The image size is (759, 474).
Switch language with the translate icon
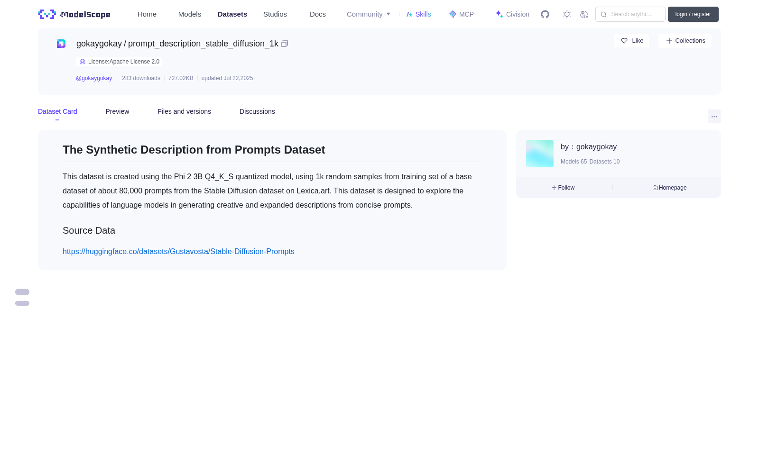point(584,14)
